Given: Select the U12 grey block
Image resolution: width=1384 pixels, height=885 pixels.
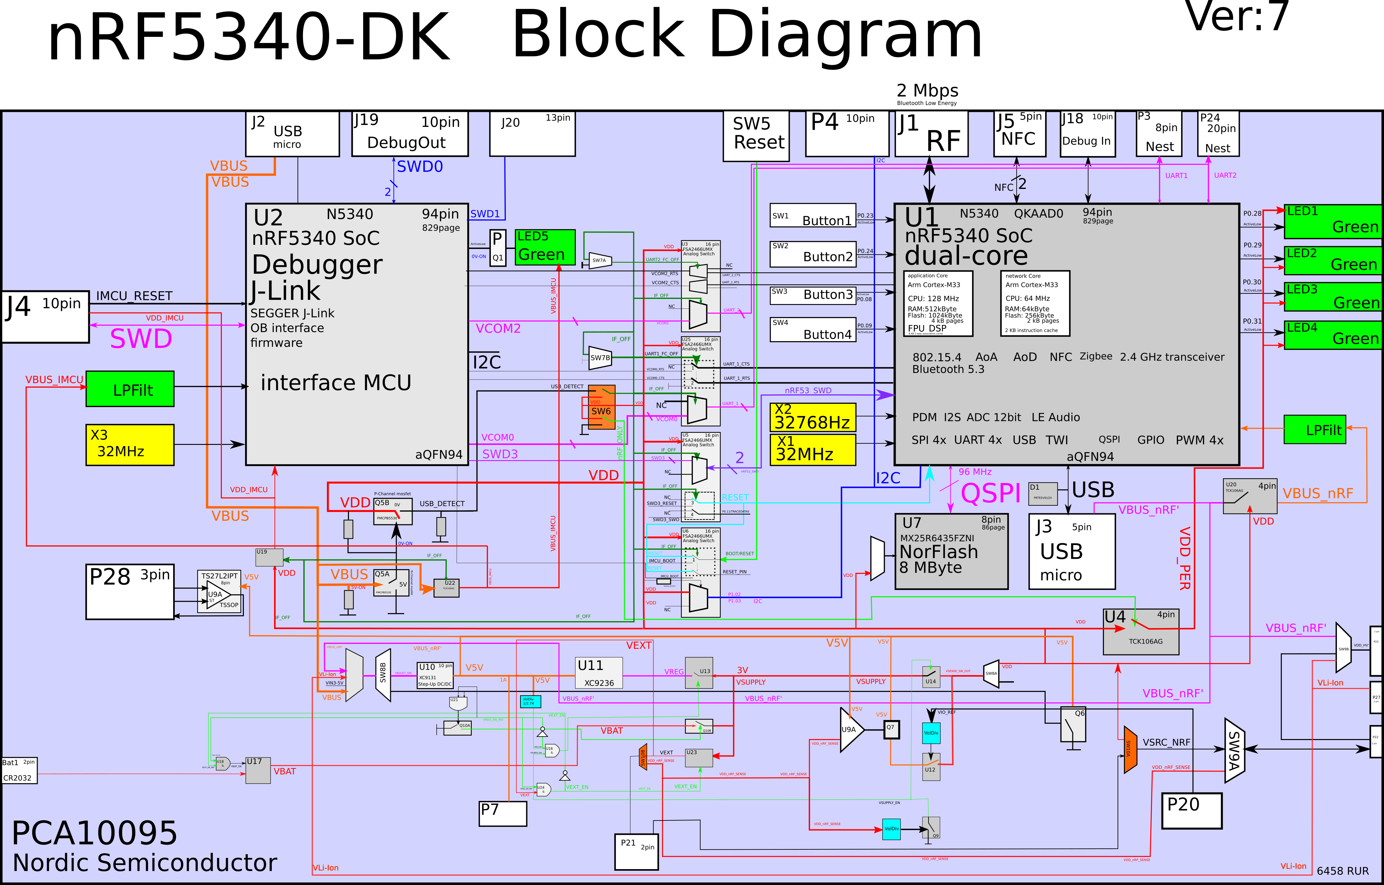Looking at the screenshot, I should [x=931, y=767].
